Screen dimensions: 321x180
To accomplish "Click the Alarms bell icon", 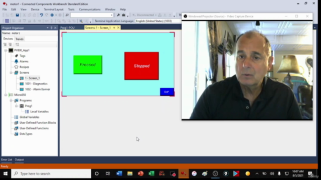I will point(17,61).
